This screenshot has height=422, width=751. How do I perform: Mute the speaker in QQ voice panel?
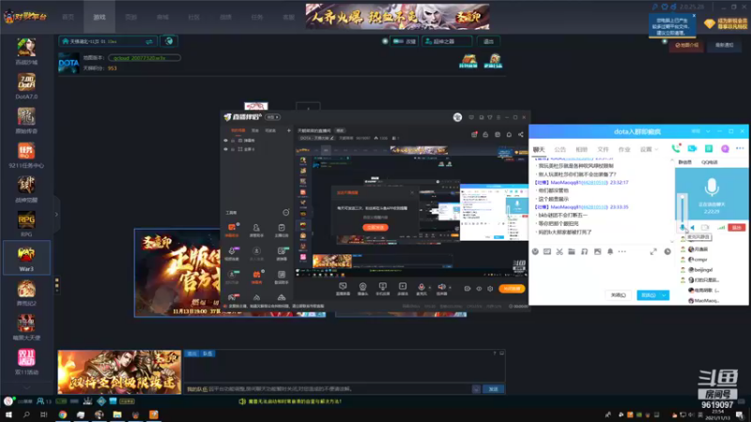[x=693, y=228]
